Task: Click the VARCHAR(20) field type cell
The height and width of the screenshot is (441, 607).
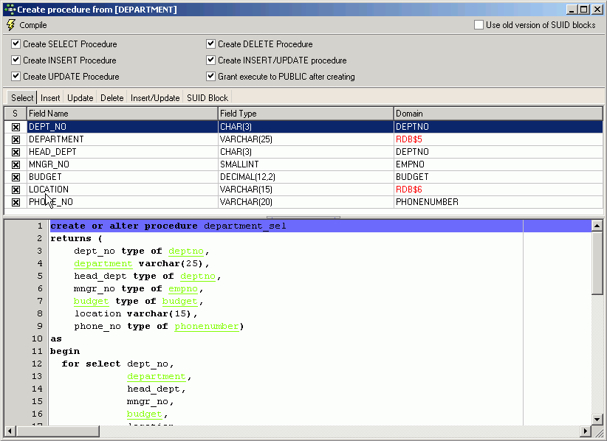Action: coord(306,202)
